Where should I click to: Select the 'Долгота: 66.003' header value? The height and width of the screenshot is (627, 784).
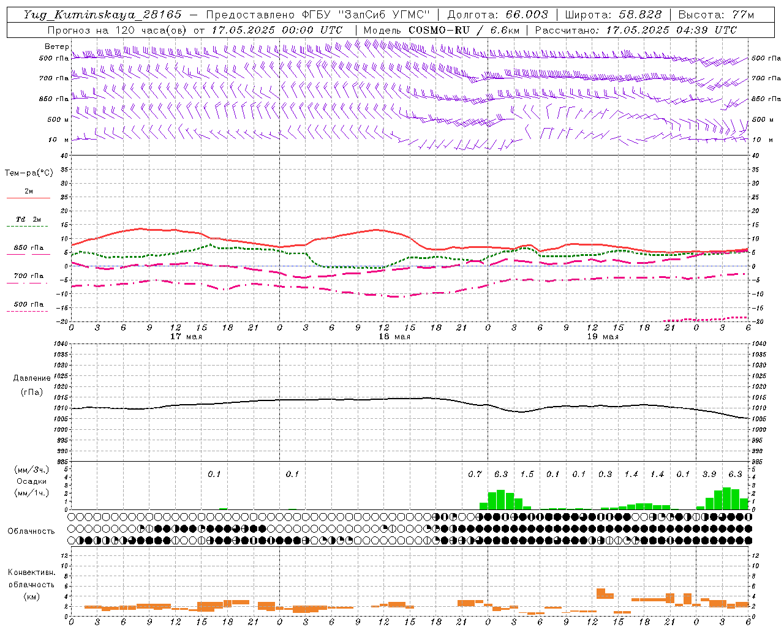498,15
